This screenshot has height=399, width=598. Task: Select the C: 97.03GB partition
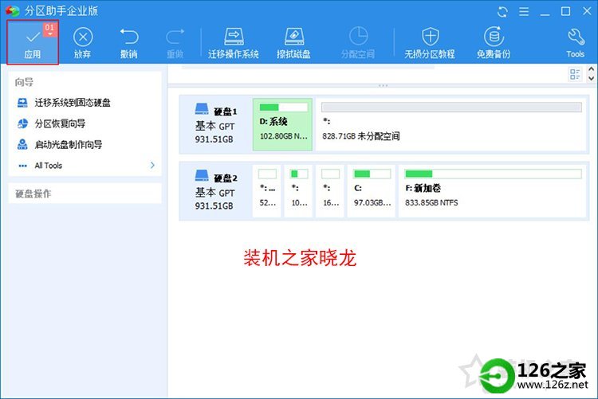pos(372,191)
